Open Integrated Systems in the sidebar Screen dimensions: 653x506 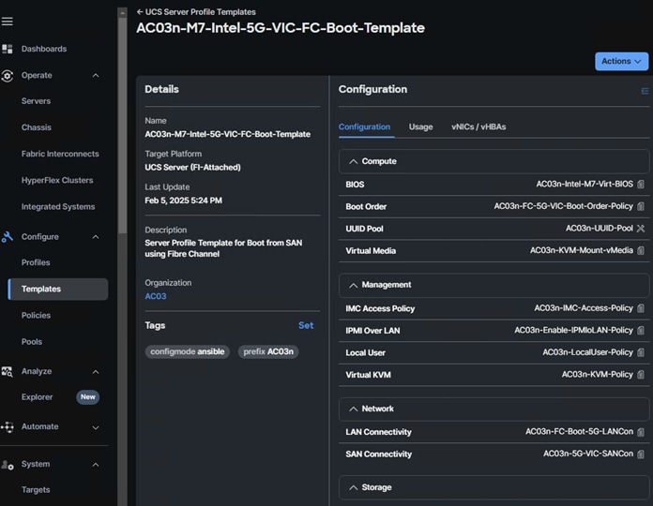click(x=58, y=207)
